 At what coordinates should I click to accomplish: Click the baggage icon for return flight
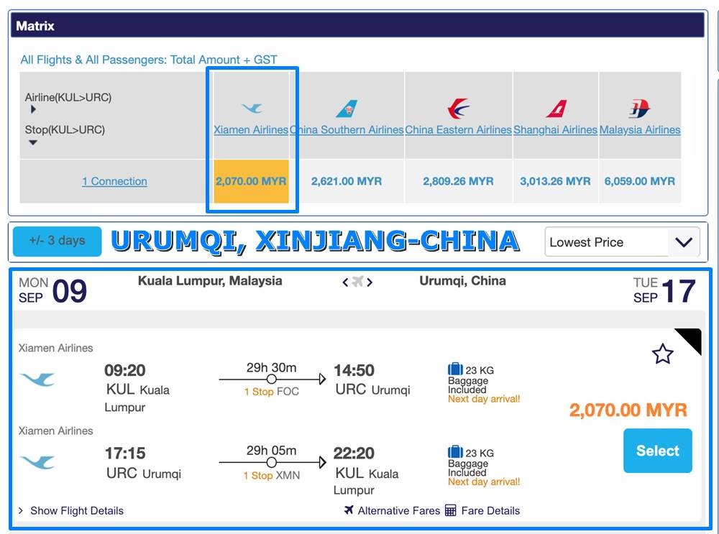[x=455, y=452]
